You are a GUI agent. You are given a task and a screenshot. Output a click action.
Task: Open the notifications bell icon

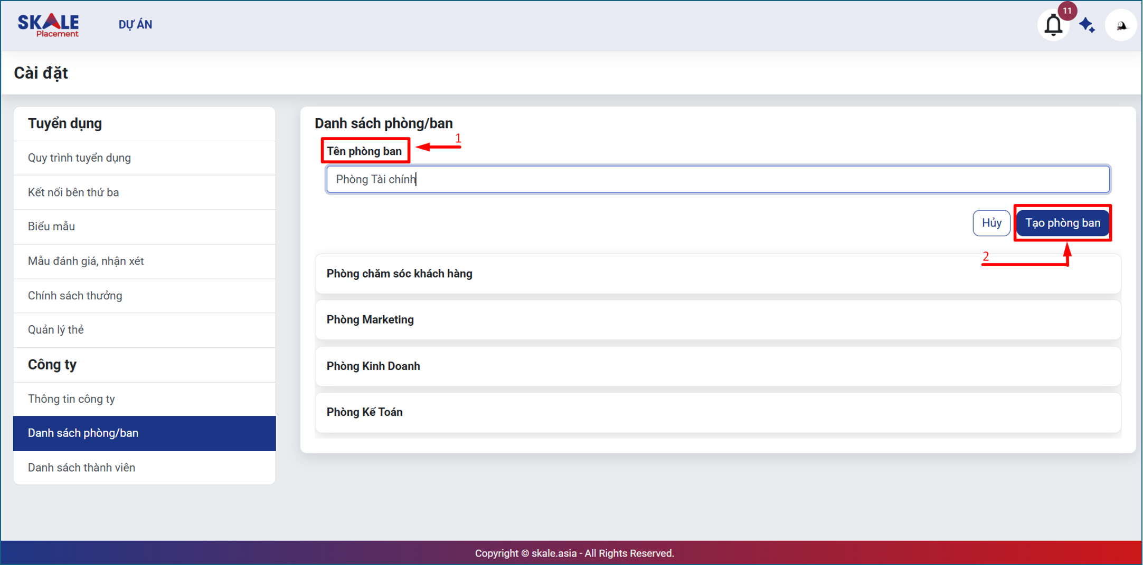pos(1053,25)
